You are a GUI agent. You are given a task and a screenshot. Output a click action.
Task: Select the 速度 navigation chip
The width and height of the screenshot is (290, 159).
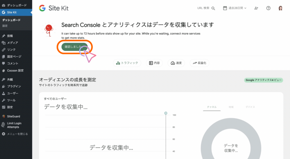pos(176,63)
